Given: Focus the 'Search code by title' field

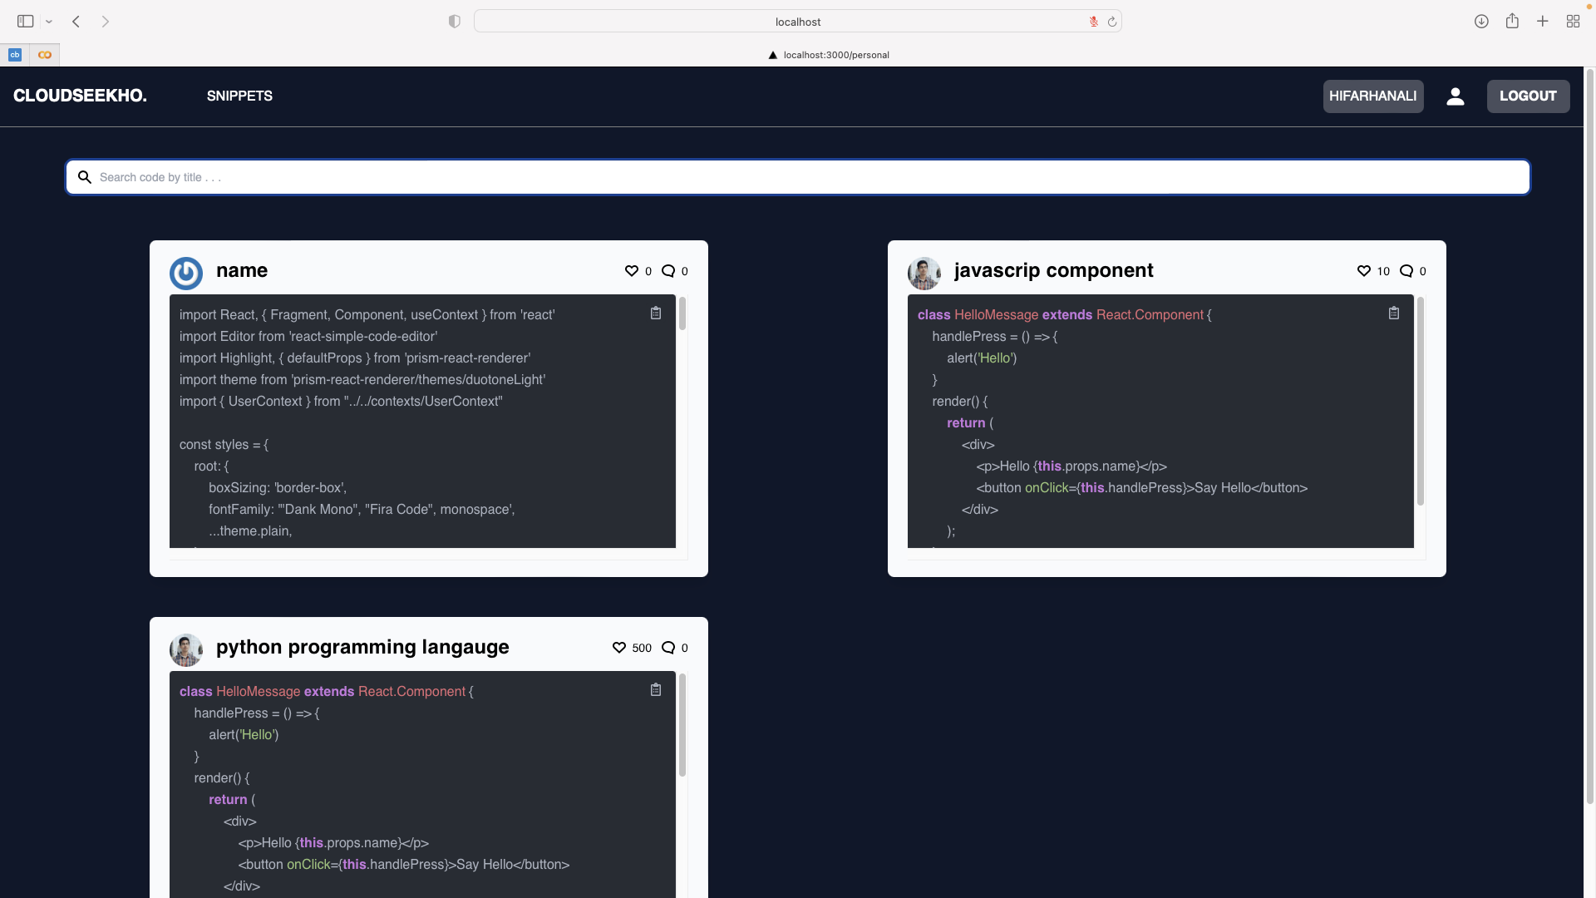Looking at the screenshot, I should (x=798, y=177).
